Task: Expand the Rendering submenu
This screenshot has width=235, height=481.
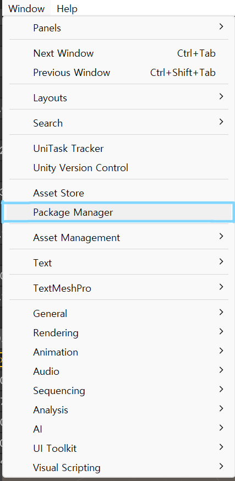Action: 118,332
